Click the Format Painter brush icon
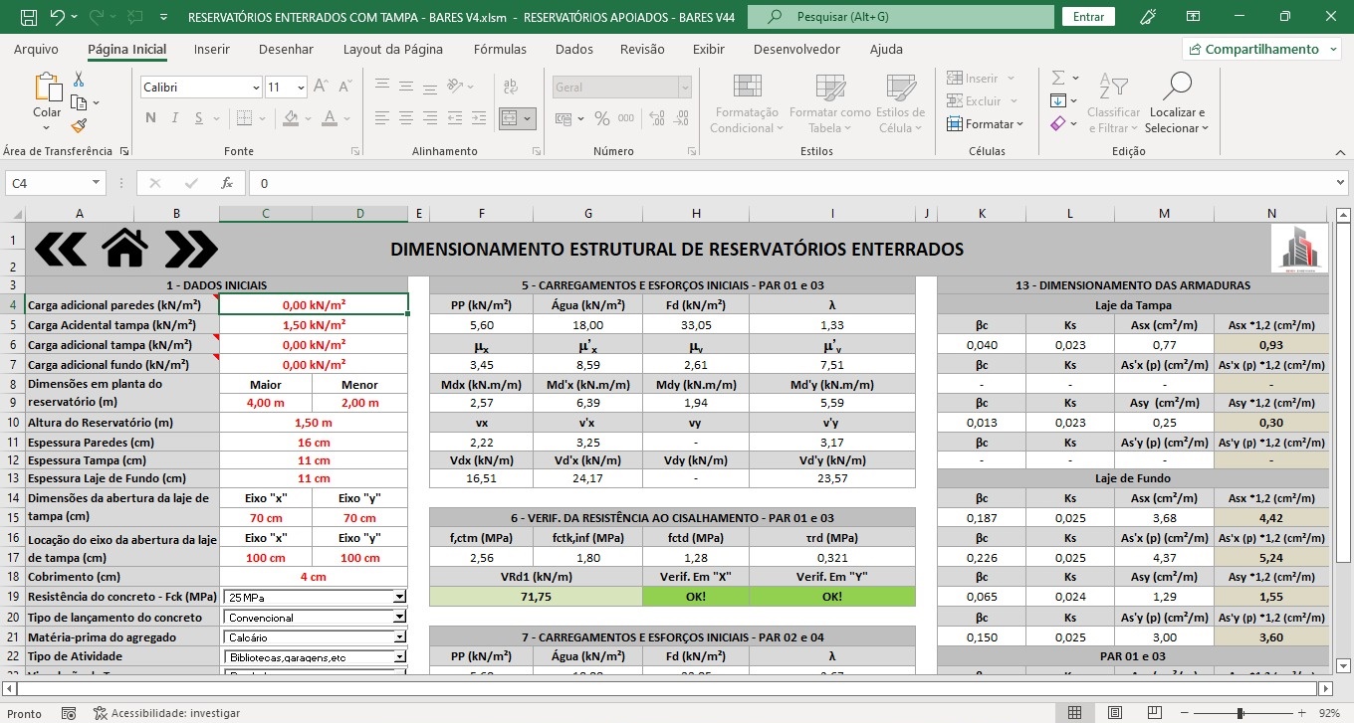The width and height of the screenshot is (1354, 723). [79, 125]
